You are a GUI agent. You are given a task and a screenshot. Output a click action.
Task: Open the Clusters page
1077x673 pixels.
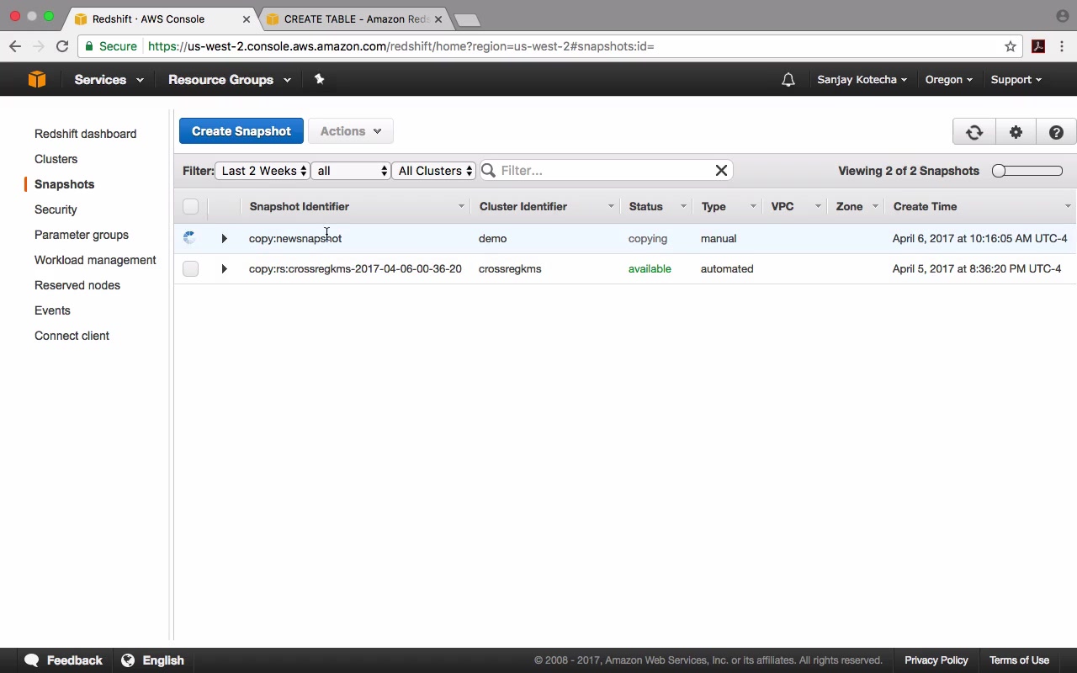click(56, 159)
